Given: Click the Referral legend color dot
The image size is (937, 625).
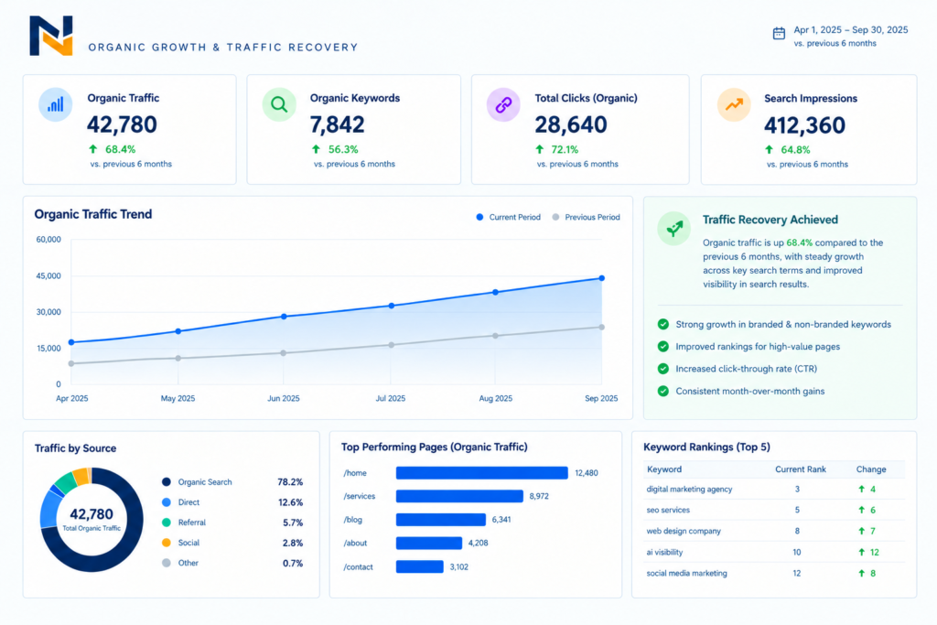Looking at the screenshot, I should (x=167, y=523).
